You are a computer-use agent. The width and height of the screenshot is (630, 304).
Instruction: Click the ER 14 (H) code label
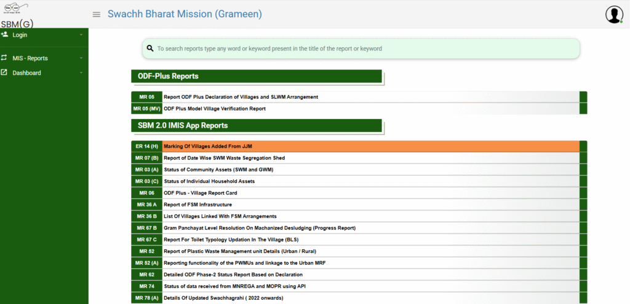[x=146, y=146]
